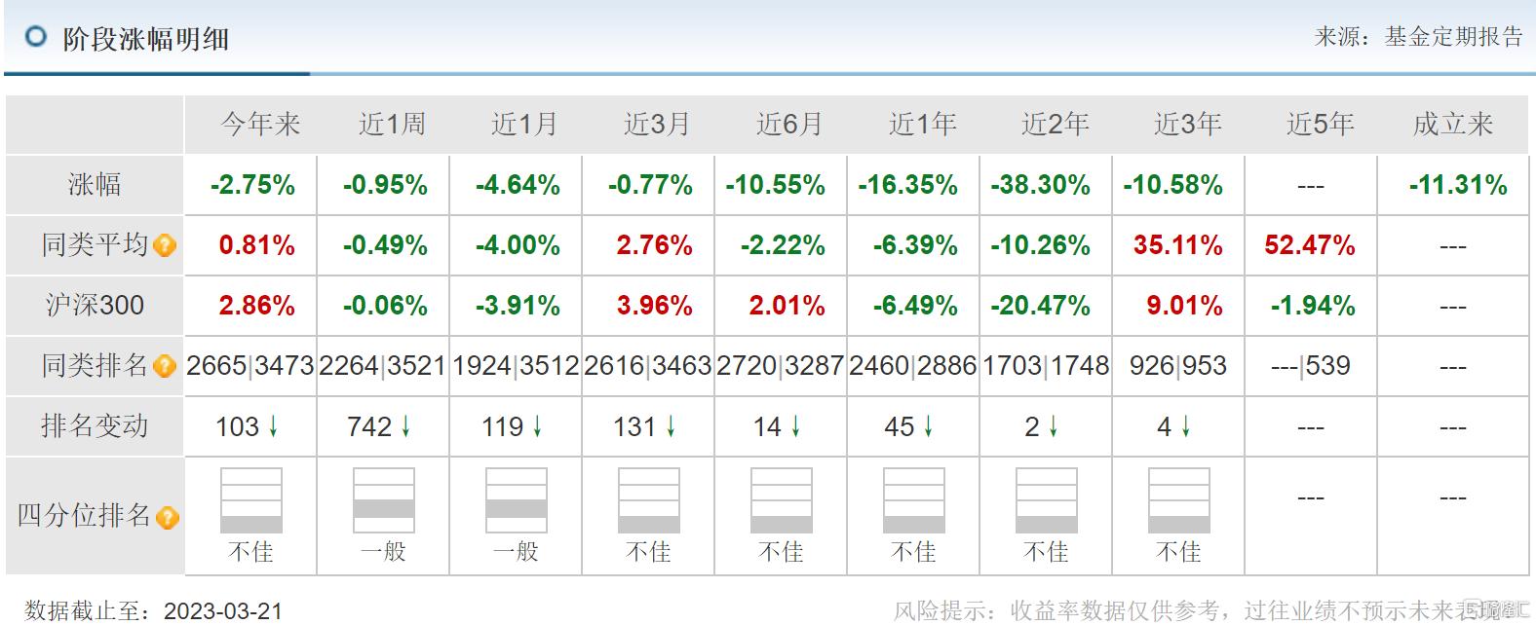Click the -2.75% year-to-date return value
Viewport: 1536px width, 625px height.
pos(252,185)
